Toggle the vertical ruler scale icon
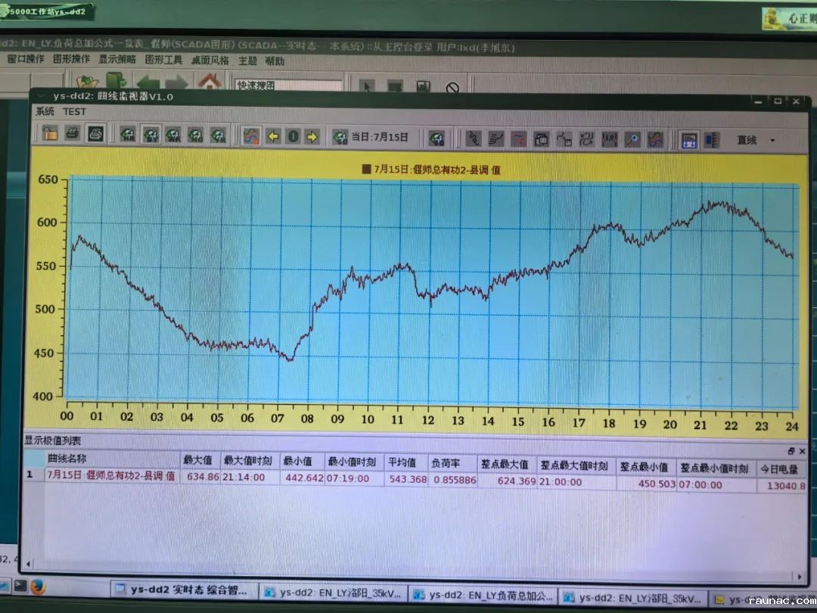The width and height of the screenshot is (817, 613). [711, 140]
